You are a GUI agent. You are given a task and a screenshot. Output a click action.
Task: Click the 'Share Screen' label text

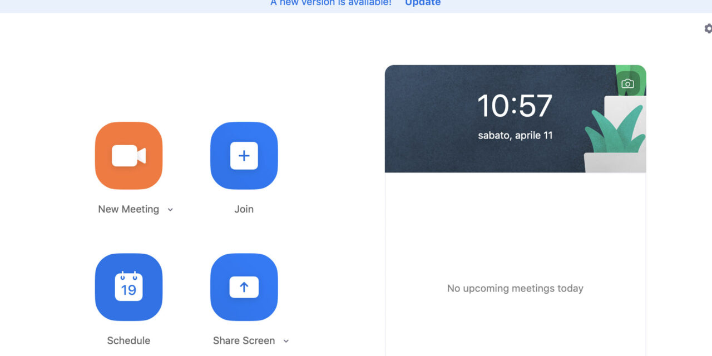(x=244, y=340)
